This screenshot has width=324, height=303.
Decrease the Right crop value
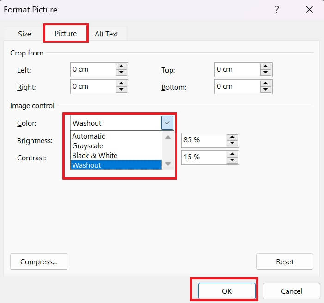(121, 90)
